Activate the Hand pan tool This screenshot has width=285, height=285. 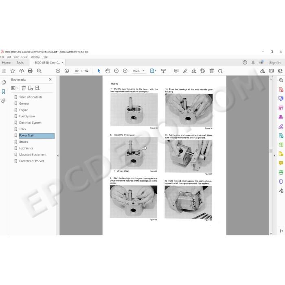[107, 71]
